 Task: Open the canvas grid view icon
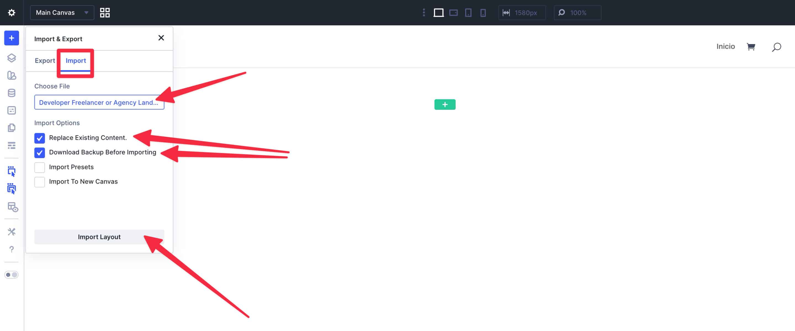(105, 13)
